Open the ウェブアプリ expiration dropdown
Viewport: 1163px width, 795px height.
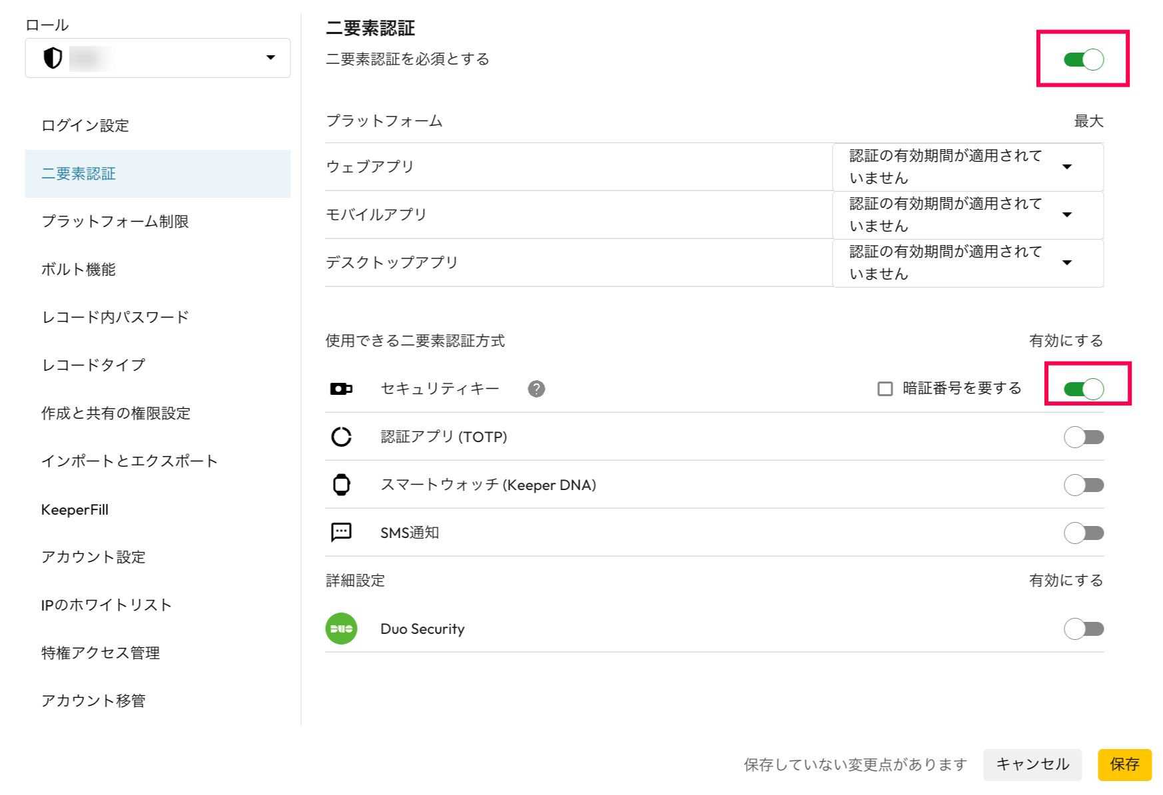pyautogui.click(x=968, y=166)
